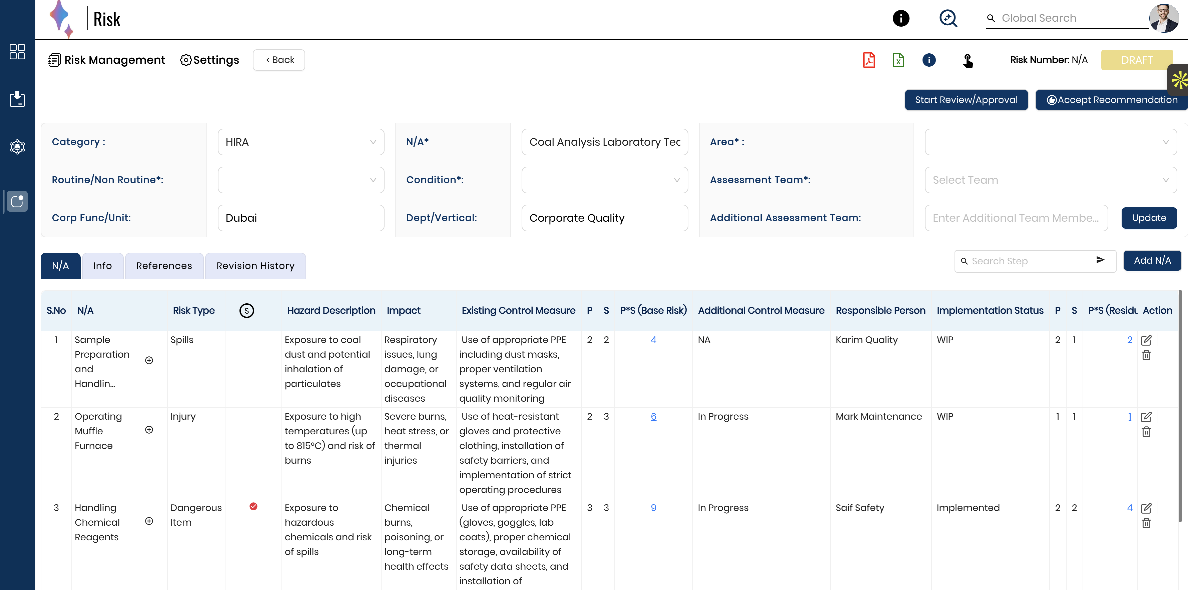Screen dimensions: 1188x590
Task: Open the data network module in the sidebar
Action: coord(17,147)
